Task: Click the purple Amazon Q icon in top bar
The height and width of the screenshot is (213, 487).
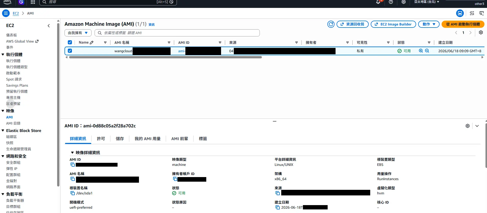Action: [x=21, y=2]
